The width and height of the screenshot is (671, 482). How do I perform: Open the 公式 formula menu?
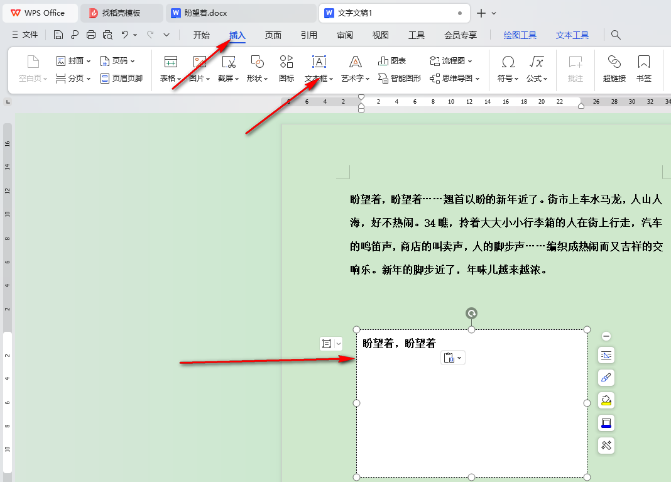point(537,68)
